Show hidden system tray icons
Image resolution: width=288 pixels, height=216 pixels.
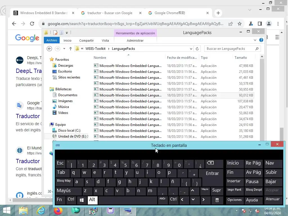click(x=237, y=211)
